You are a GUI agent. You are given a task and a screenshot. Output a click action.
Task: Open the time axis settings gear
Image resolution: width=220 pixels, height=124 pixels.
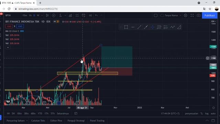[213, 108]
